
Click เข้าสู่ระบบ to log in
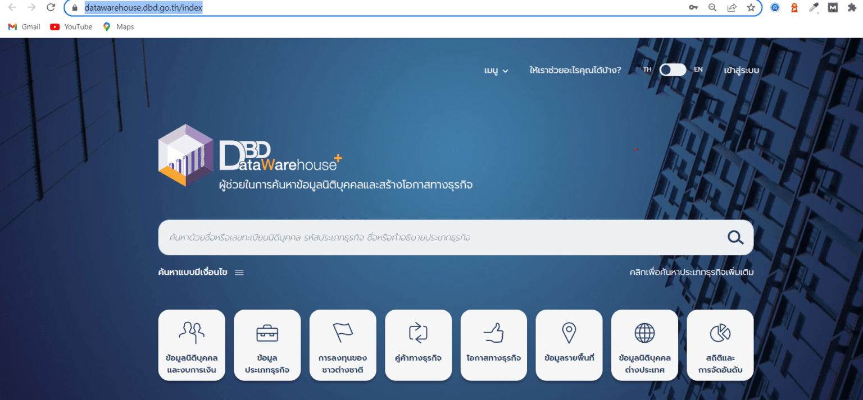click(741, 70)
